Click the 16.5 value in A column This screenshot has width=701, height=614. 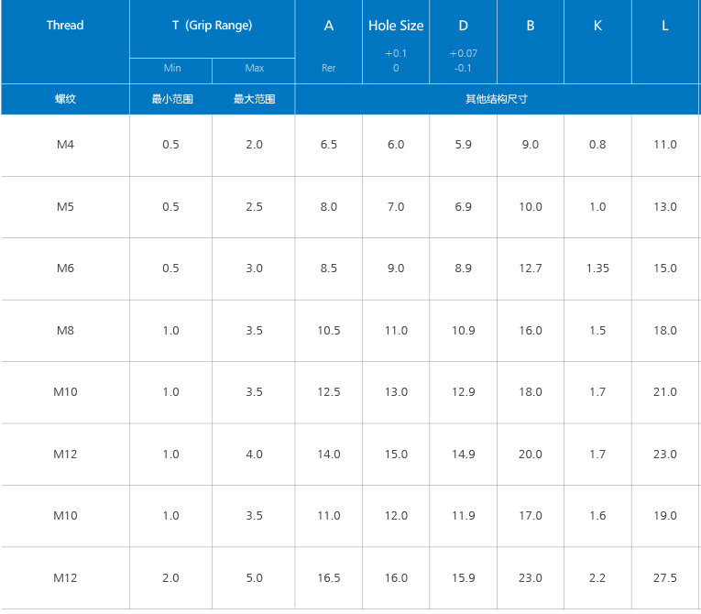coord(329,578)
